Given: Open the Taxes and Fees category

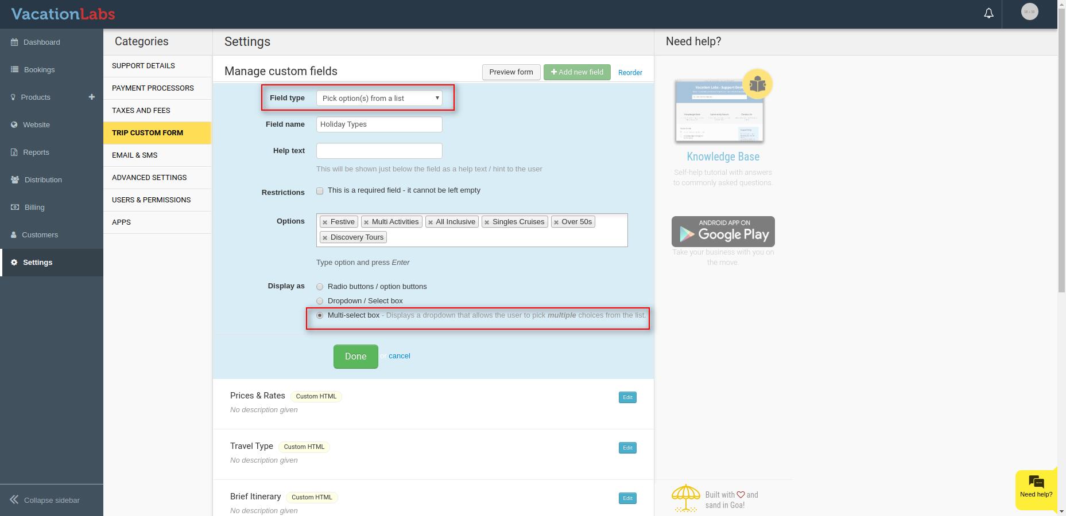Looking at the screenshot, I should tap(141, 110).
